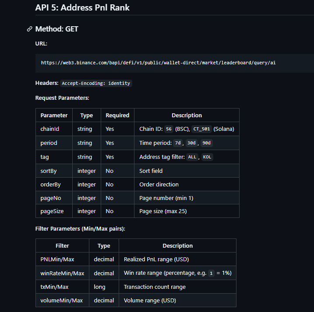Click the KOL tag filter value

[x=207, y=157]
